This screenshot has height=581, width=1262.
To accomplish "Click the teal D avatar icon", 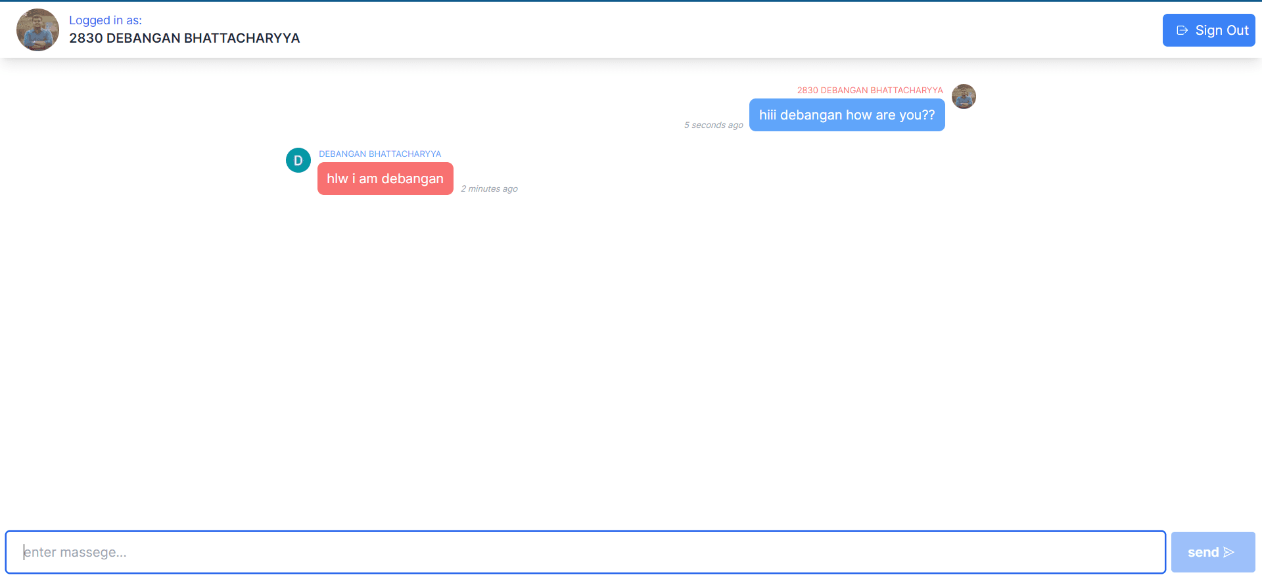I will [x=298, y=160].
